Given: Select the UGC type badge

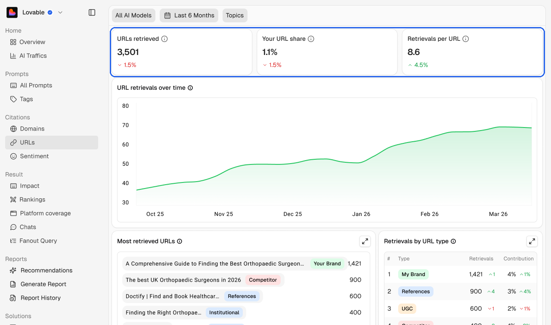Looking at the screenshot, I should point(407,309).
